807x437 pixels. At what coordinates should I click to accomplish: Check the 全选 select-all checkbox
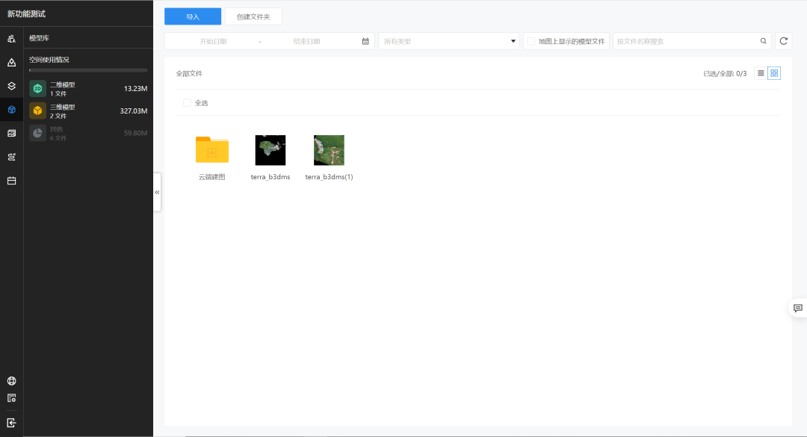[x=187, y=103]
